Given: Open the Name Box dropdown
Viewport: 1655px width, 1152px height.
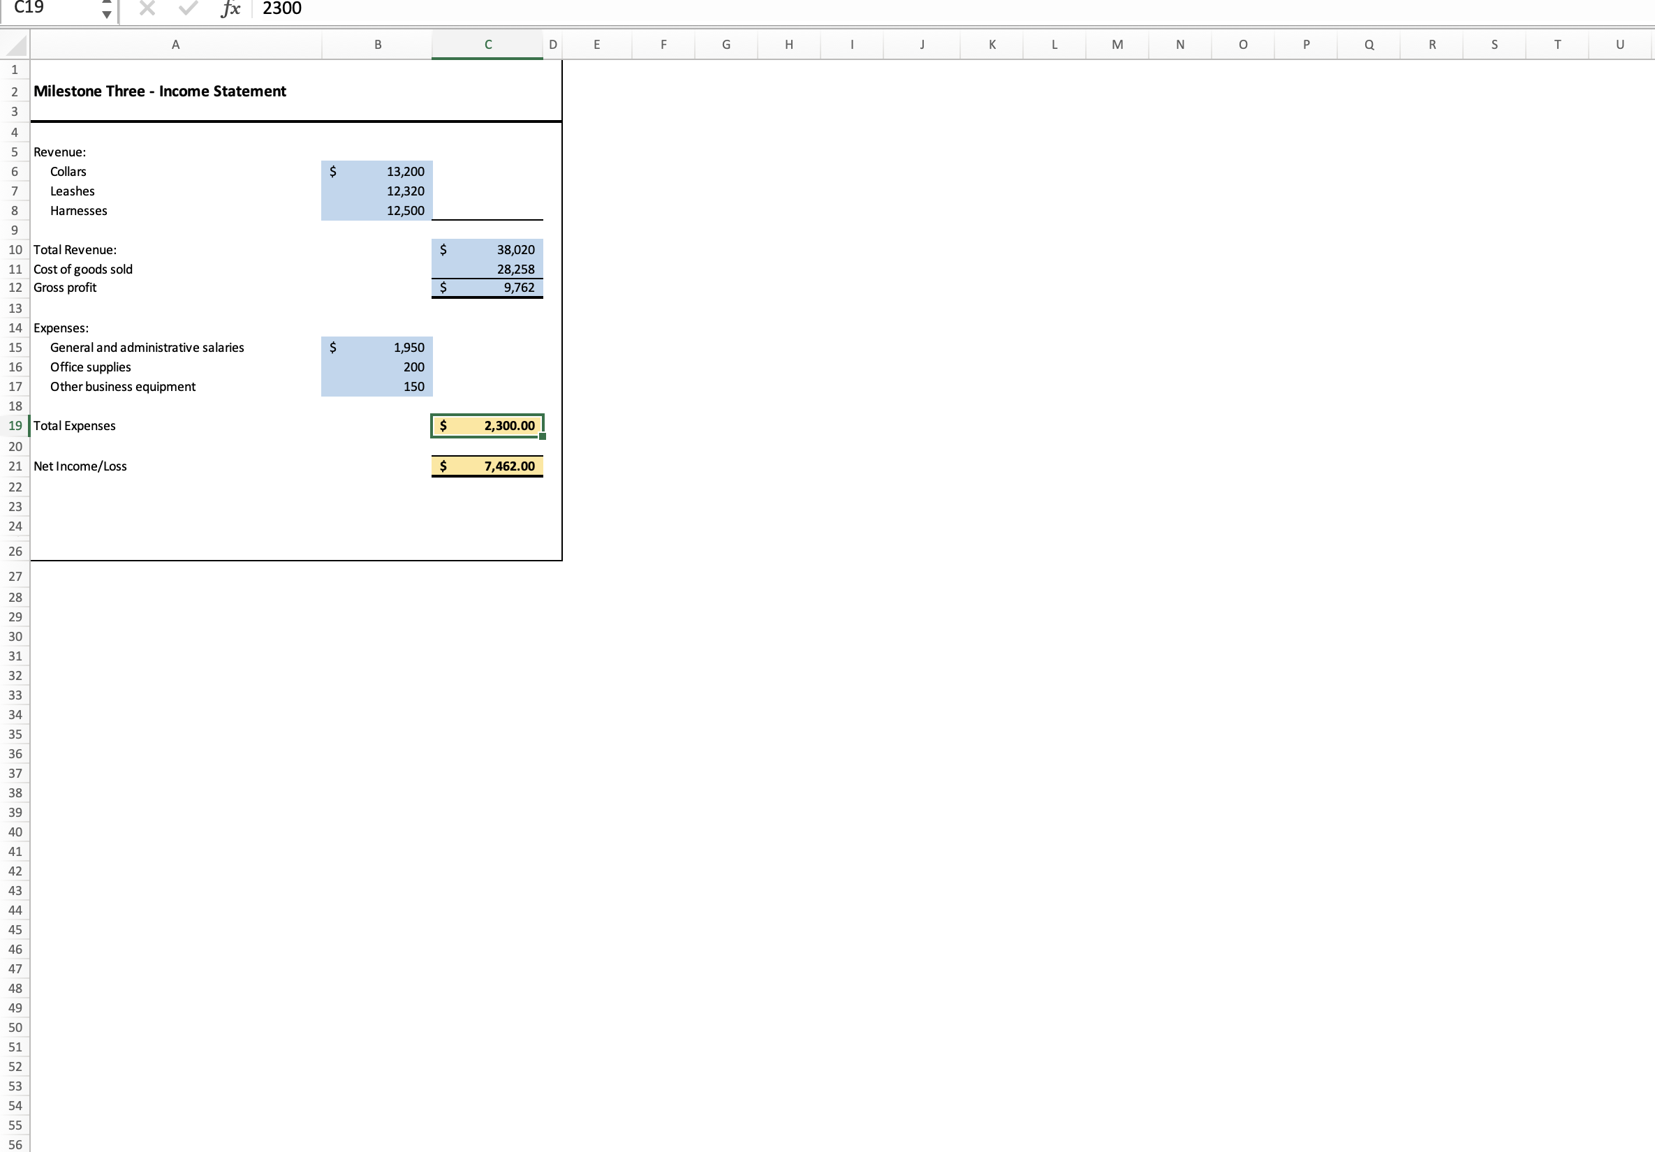Looking at the screenshot, I should 107,8.
